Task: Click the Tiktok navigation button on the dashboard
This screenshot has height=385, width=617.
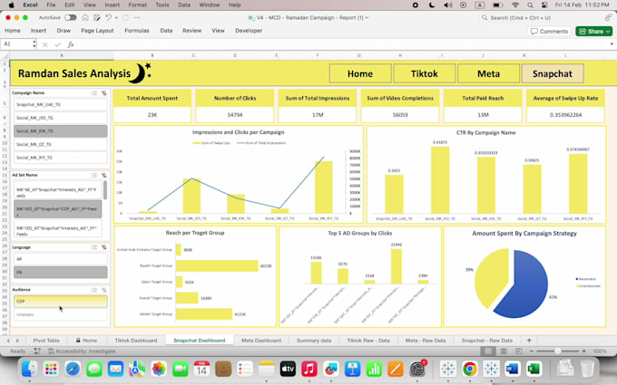Action: pyautogui.click(x=425, y=74)
